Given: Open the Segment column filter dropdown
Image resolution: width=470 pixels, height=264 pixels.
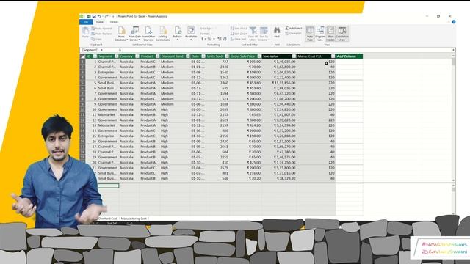Looking at the screenshot, I should click(116, 56).
